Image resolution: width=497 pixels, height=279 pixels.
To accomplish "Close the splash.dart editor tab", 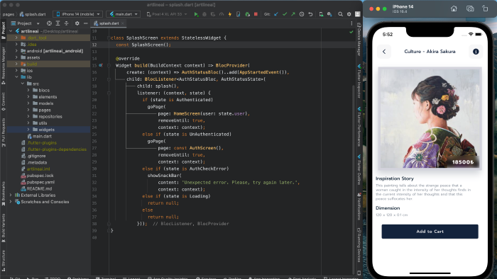I will click(x=123, y=23).
